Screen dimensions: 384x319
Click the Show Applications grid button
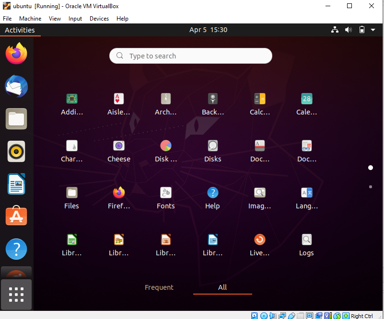tap(16, 295)
